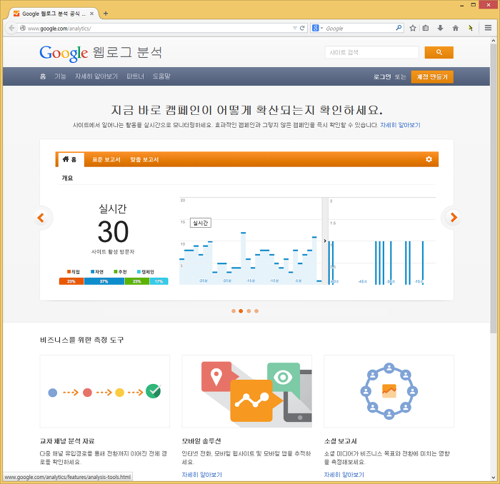Follow 자세히 알아보기 link below the headline
This screenshot has height=484, width=500.
click(400, 125)
